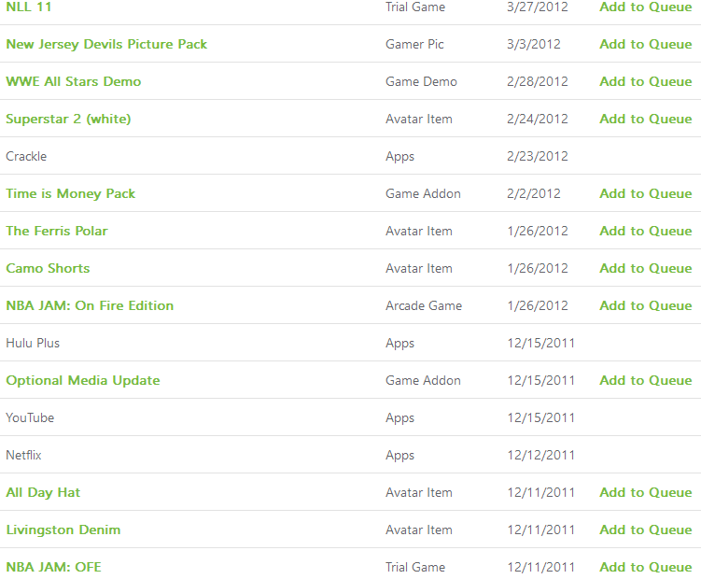This screenshot has height=579, width=715.
Task: Open the Optional Media Update link
Action: click(x=83, y=380)
